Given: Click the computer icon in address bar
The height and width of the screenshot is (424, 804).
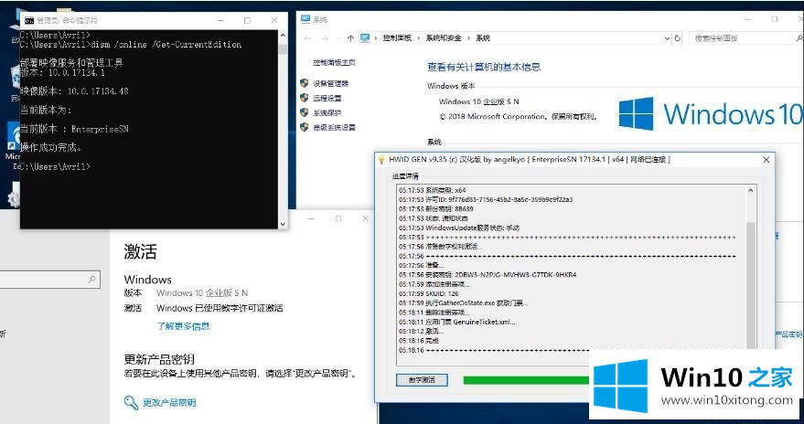Looking at the screenshot, I should tap(365, 37).
